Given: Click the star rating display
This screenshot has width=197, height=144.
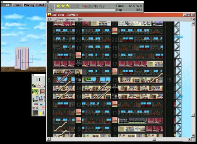Looking at the screenshot, I should [68, 6].
